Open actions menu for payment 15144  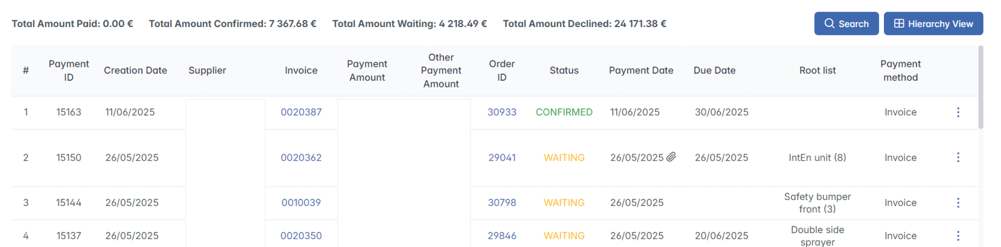click(958, 203)
